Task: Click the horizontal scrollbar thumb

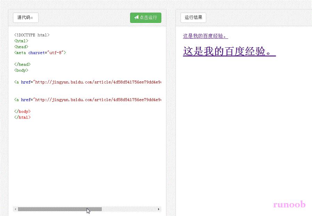Action: [59, 209]
